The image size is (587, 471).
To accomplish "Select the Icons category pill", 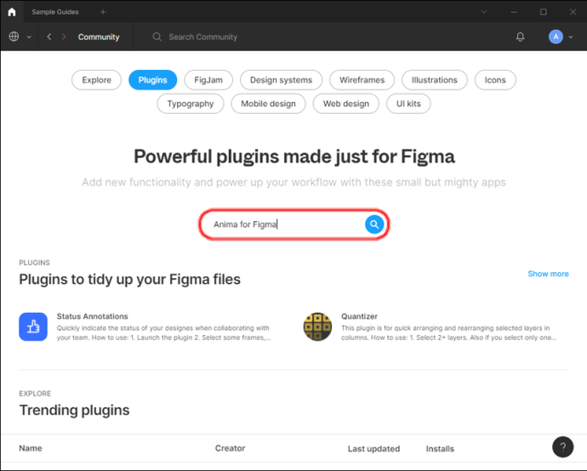I will tap(495, 80).
